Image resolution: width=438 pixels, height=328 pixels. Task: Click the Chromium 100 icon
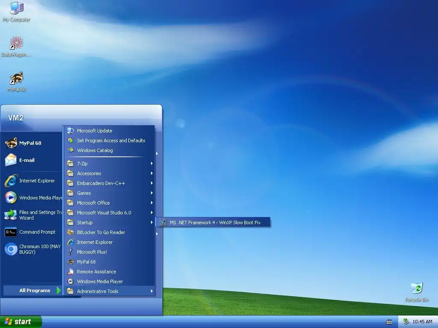click(x=11, y=249)
